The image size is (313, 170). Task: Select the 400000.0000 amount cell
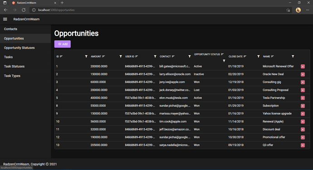[99, 98]
